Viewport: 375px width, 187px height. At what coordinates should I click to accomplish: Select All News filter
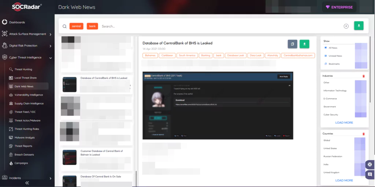pos(333,48)
